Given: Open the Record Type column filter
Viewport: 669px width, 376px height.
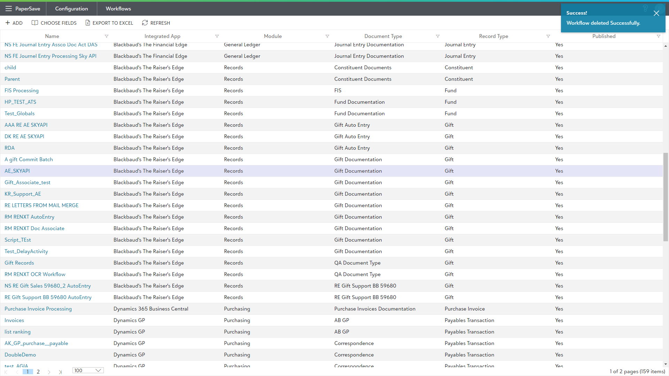Looking at the screenshot, I should tap(548, 36).
